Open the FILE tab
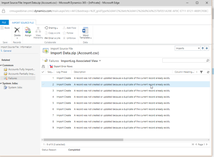This screenshot has width=214, height=157. click(4, 22)
